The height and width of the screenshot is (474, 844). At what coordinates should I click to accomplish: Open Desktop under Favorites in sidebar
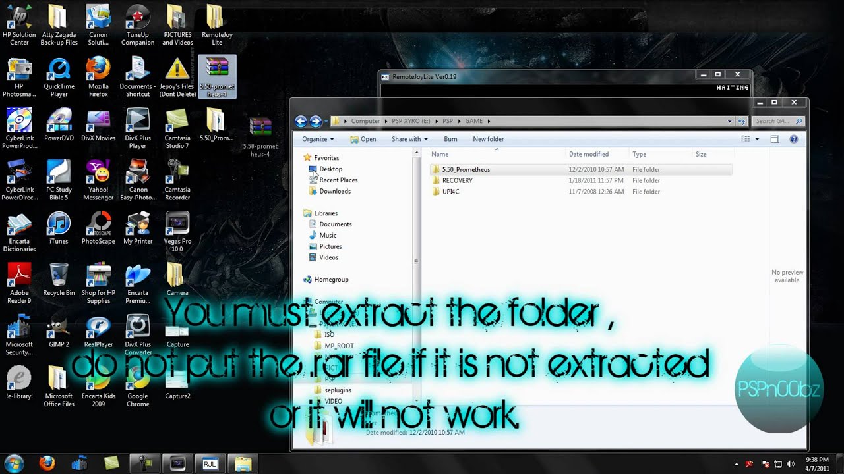tap(325, 169)
